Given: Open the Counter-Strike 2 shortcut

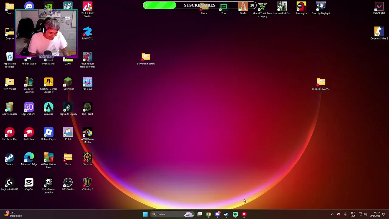Looking at the screenshot, I should tap(379, 33).
